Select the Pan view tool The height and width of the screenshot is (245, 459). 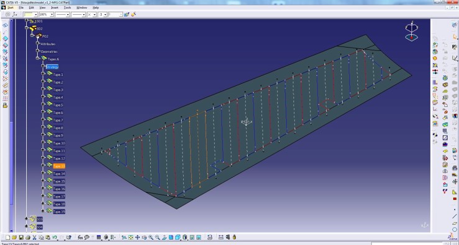click(x=137, y=238)
